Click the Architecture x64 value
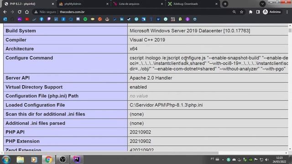 pyautogui.click(x=134, y=49)
